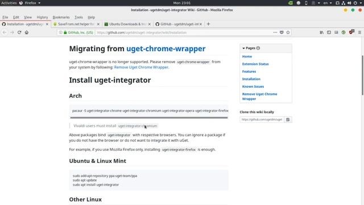This screenshot has width=364, height=205.
Task: Toggle the sidebars view icon
Action: coord(329,32)
